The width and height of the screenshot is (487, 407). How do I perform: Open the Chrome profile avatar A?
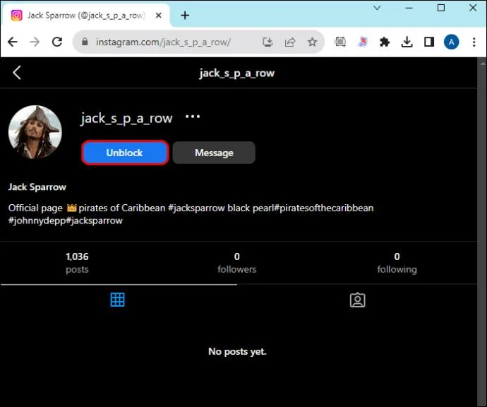(451, 42)
